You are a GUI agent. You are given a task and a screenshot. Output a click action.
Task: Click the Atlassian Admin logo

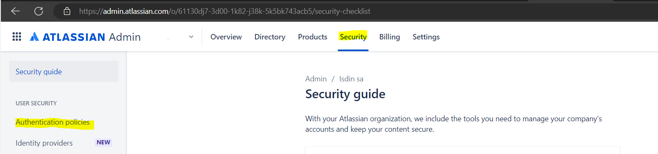pos(85,37)
